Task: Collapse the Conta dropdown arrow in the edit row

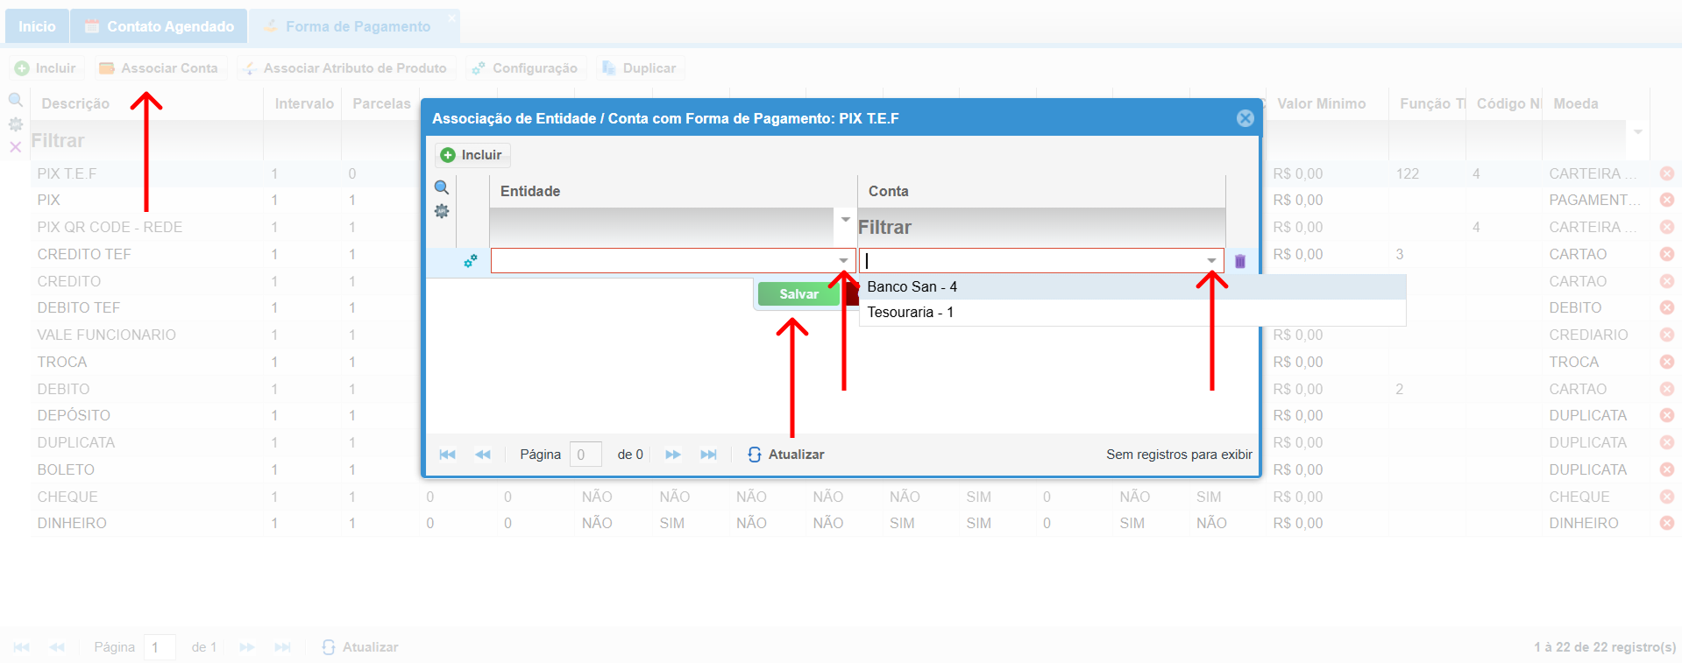Action: 1211,261
